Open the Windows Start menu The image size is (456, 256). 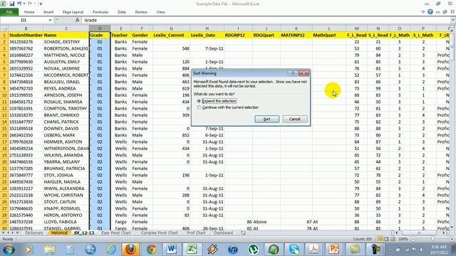(x=8, y=250)
